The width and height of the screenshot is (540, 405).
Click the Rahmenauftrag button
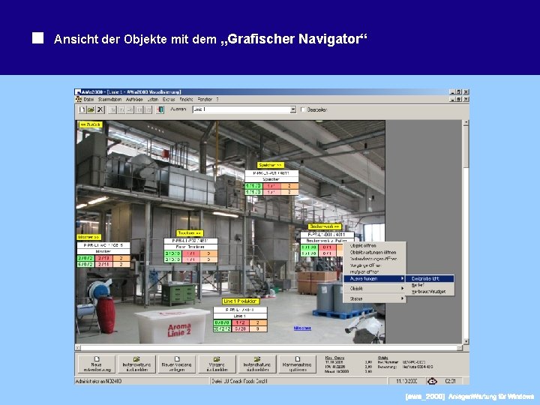297,364
